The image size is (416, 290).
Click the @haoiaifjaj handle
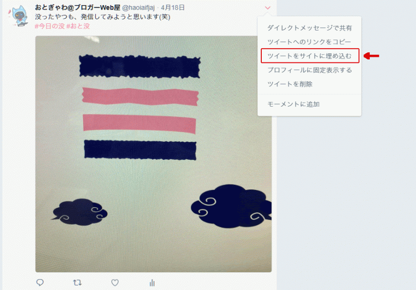pos(138,8)
